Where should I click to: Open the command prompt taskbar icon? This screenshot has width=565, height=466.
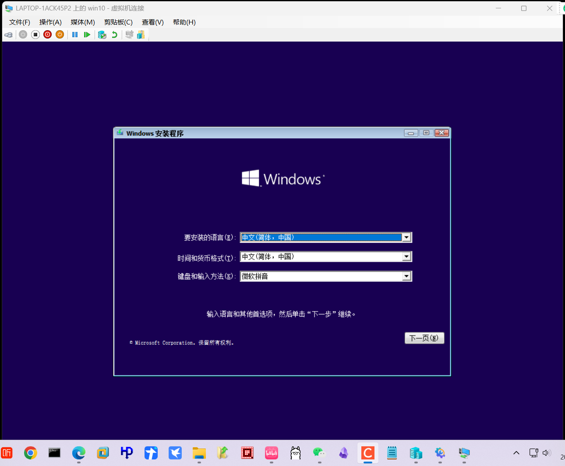click(54, 453)
